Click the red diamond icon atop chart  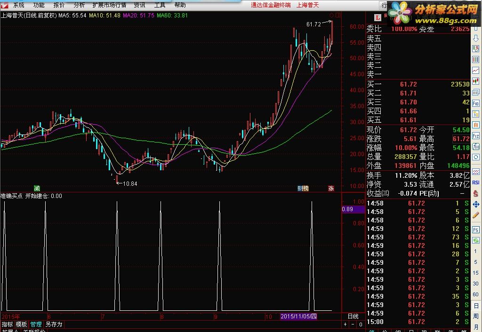click(x=331, y=15)
